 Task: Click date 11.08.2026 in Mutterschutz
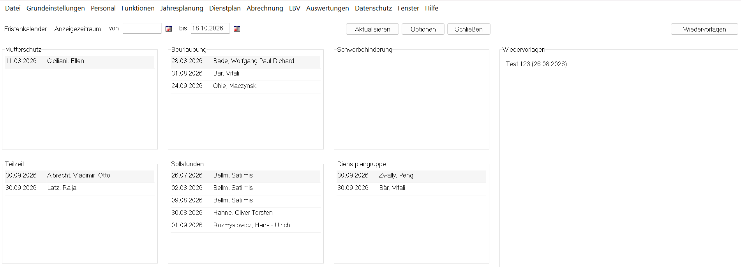click(21, 61)
